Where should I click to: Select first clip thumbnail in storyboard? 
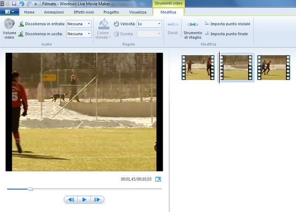click(198, 67)
